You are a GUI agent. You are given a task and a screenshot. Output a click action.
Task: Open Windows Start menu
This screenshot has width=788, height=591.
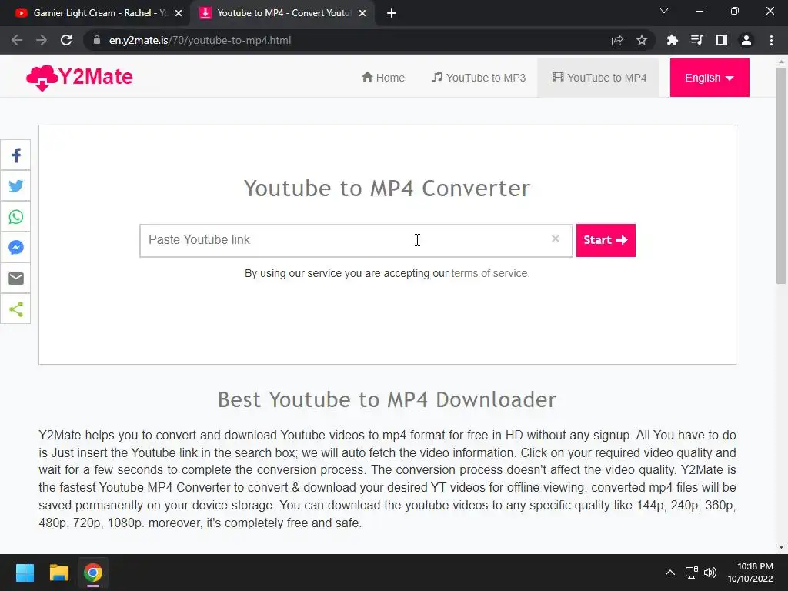tap(25, 573)
